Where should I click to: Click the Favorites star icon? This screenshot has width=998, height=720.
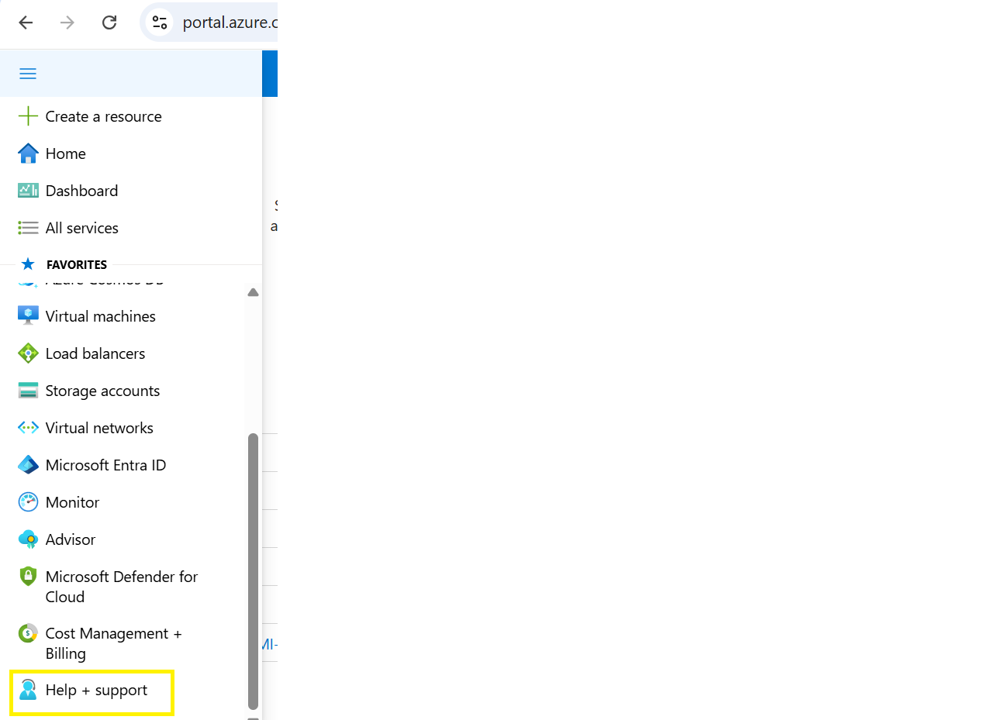pos(28,264)
